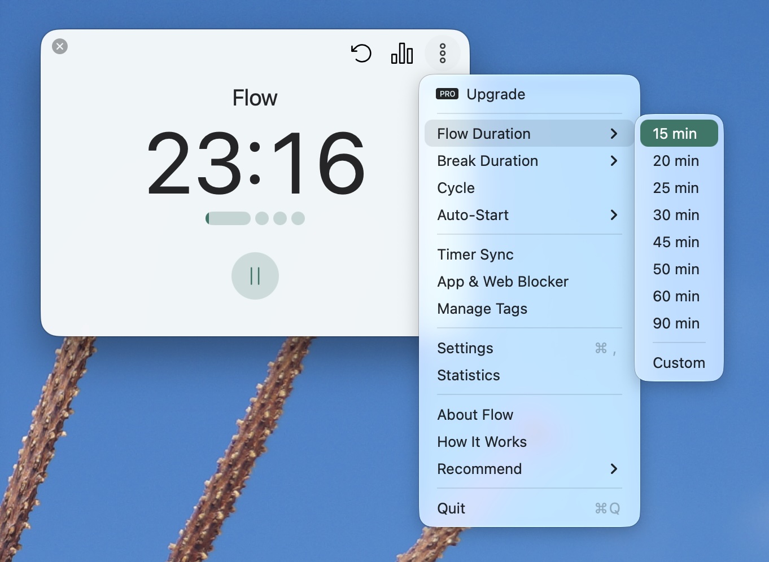Pick 30 min flow duration

point(679,215)
